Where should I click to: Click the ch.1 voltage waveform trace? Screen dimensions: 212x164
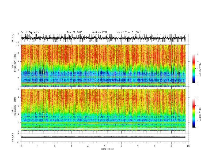click(x=103, y=38)
